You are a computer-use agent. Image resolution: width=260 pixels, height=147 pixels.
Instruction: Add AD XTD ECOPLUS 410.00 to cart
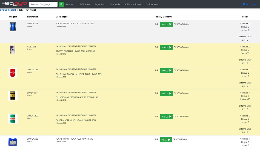pos(167,47)
